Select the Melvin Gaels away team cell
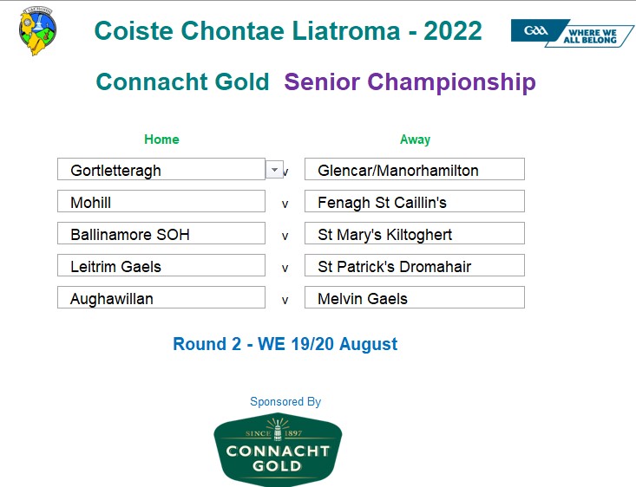636x487 pixels. 415,297
